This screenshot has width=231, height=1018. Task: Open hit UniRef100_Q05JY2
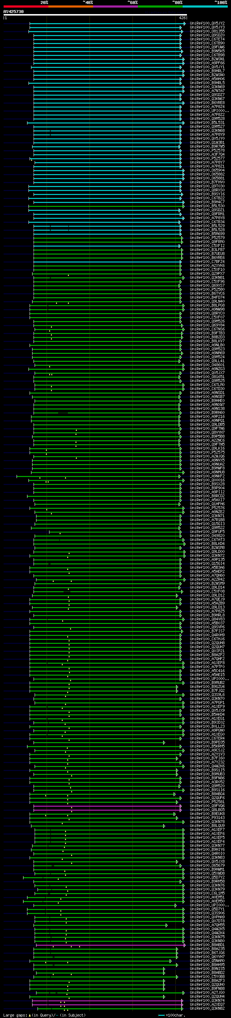tap(207, 23)
